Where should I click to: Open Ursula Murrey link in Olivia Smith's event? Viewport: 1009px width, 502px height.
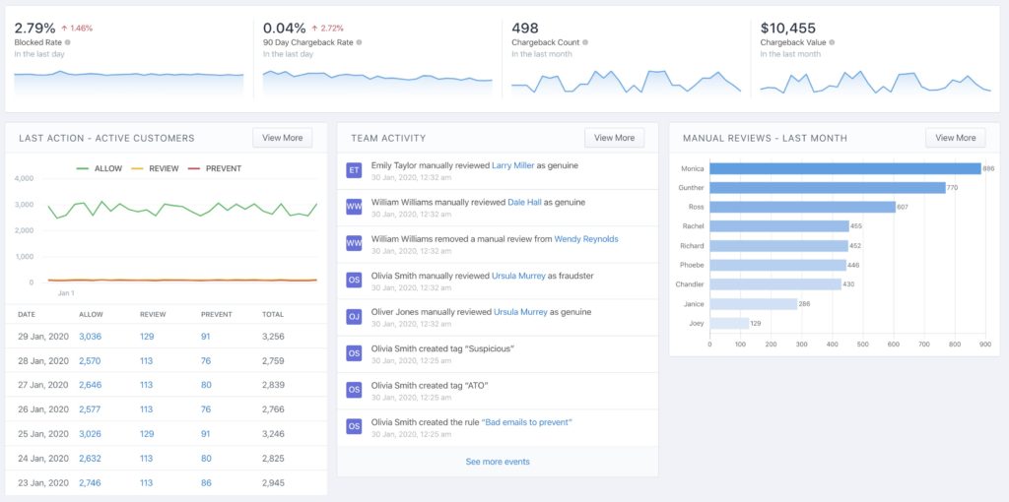click(518, 275)
